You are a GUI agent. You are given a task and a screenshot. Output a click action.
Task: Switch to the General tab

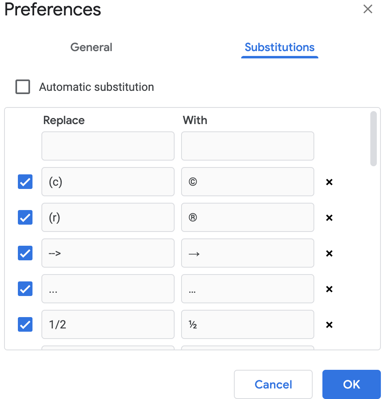click(91, 47)
